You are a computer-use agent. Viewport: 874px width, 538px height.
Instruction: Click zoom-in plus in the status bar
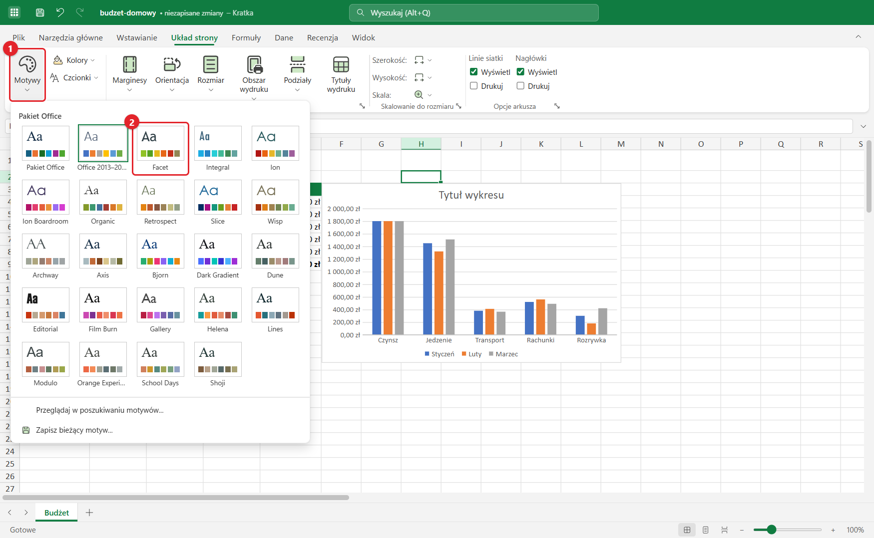(833, 530)
